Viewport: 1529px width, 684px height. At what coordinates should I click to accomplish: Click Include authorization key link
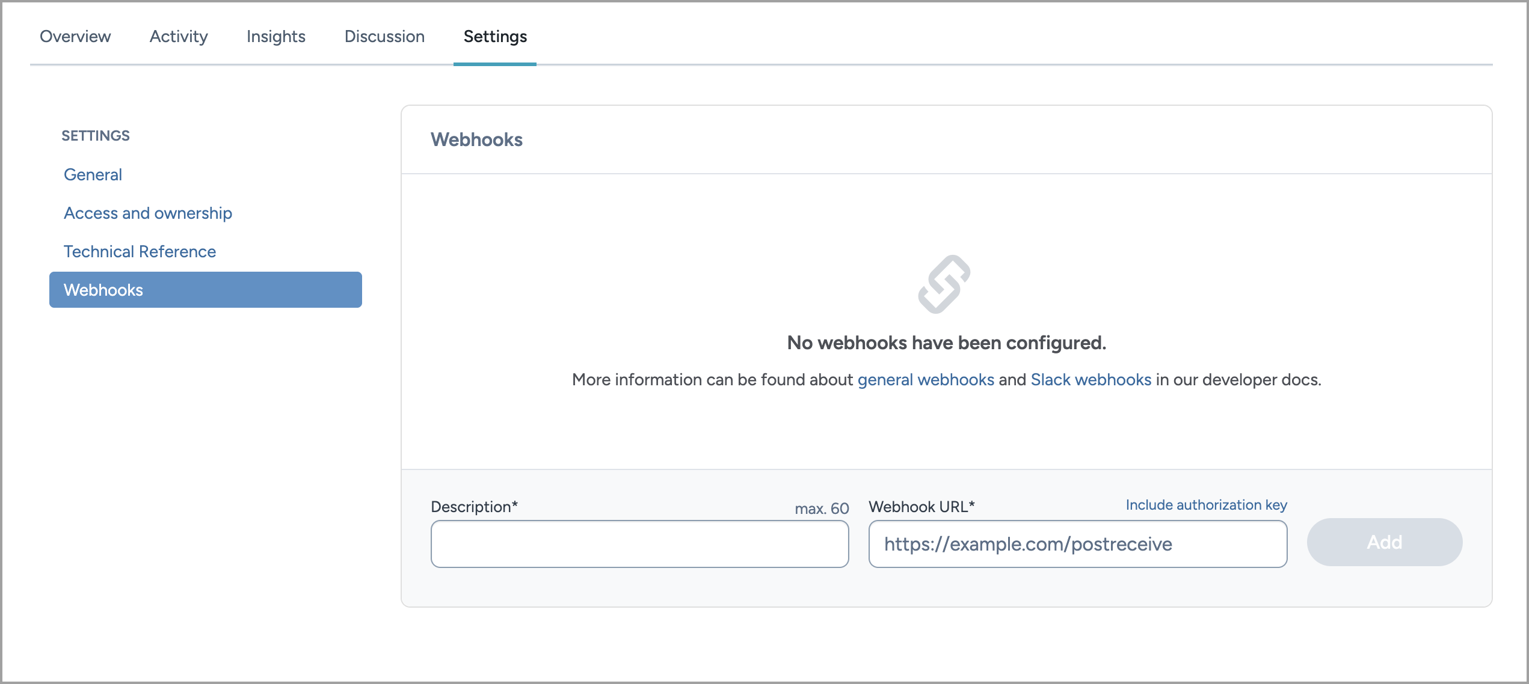1206,505
